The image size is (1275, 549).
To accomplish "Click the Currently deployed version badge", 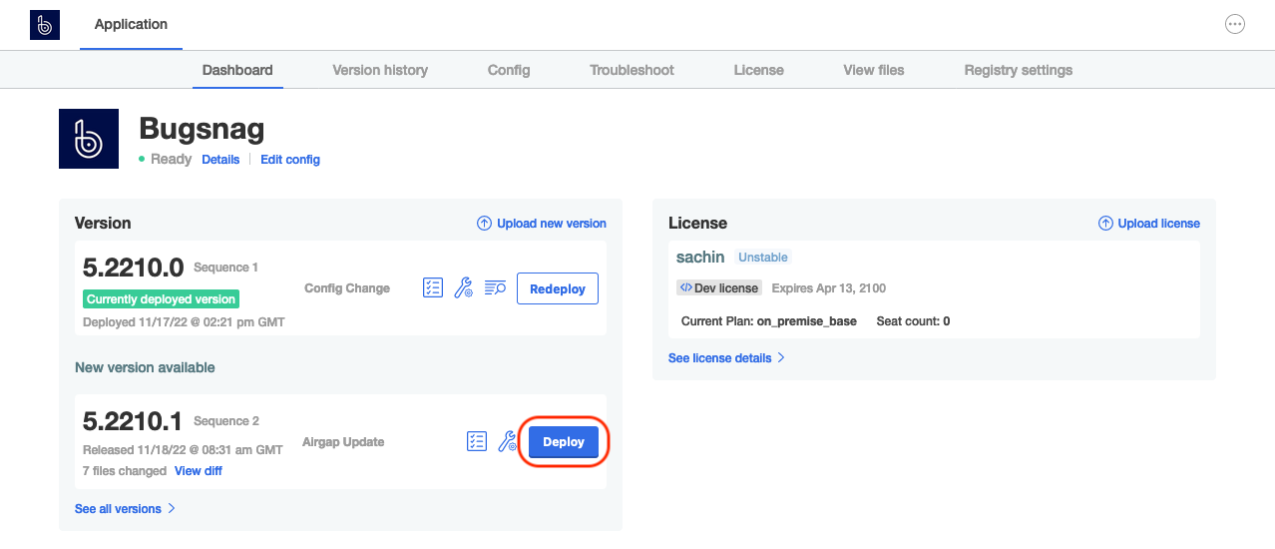I will click(161, 298).
